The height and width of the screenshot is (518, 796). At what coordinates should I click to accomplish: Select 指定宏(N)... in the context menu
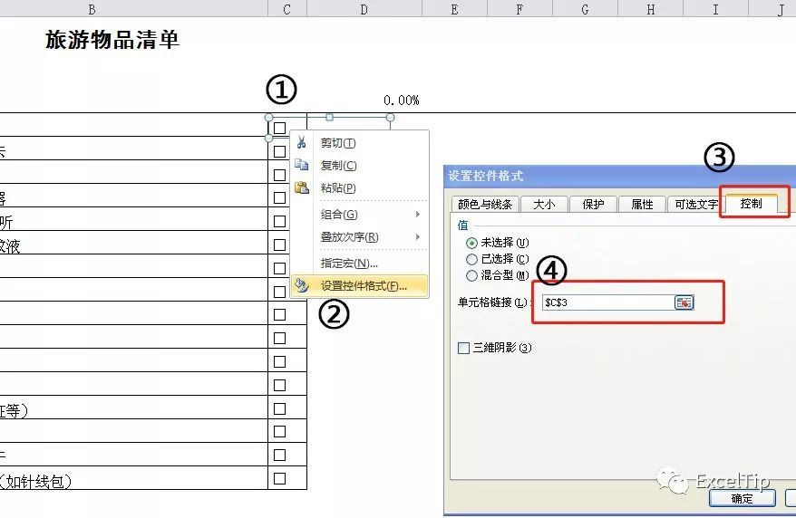(x=359, y=263)
